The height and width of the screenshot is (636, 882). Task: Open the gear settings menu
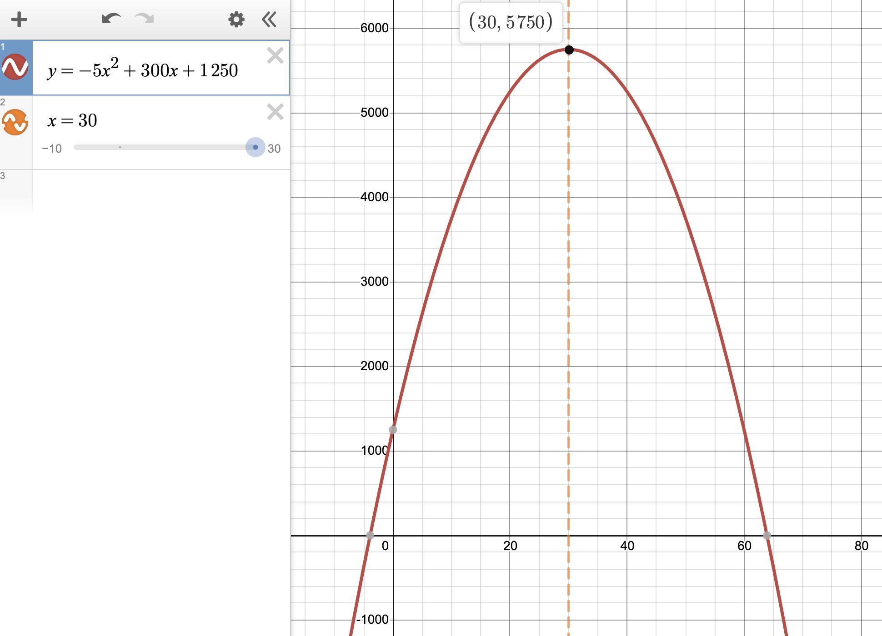pyautogui.click(x=236, y=20)
